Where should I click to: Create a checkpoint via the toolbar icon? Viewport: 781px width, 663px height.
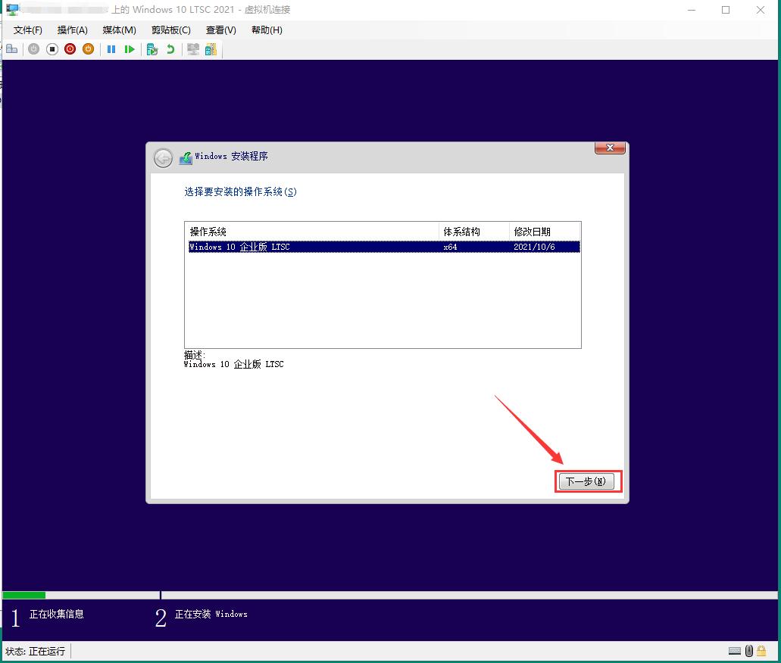152,48
